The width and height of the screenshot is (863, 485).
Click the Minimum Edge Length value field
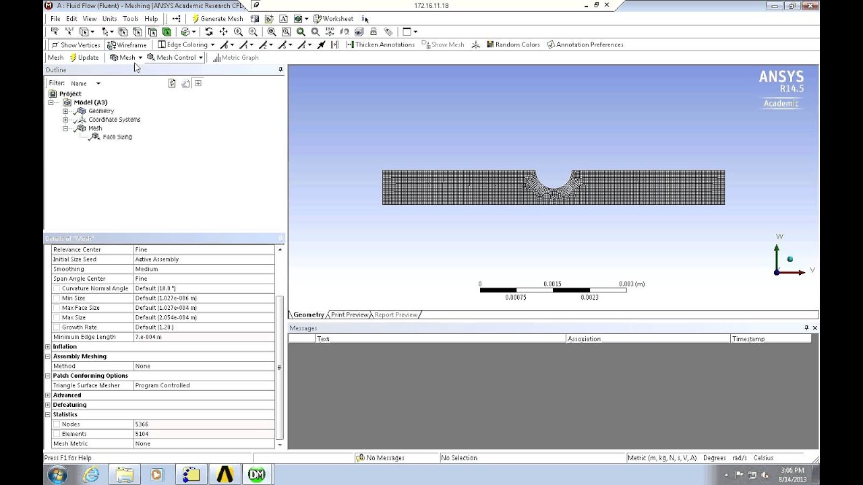click(204, 337)
